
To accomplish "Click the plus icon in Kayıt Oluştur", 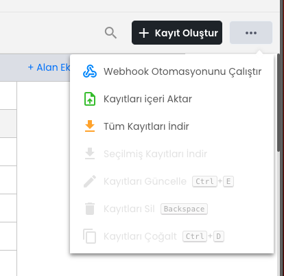I will coord(144,33).
